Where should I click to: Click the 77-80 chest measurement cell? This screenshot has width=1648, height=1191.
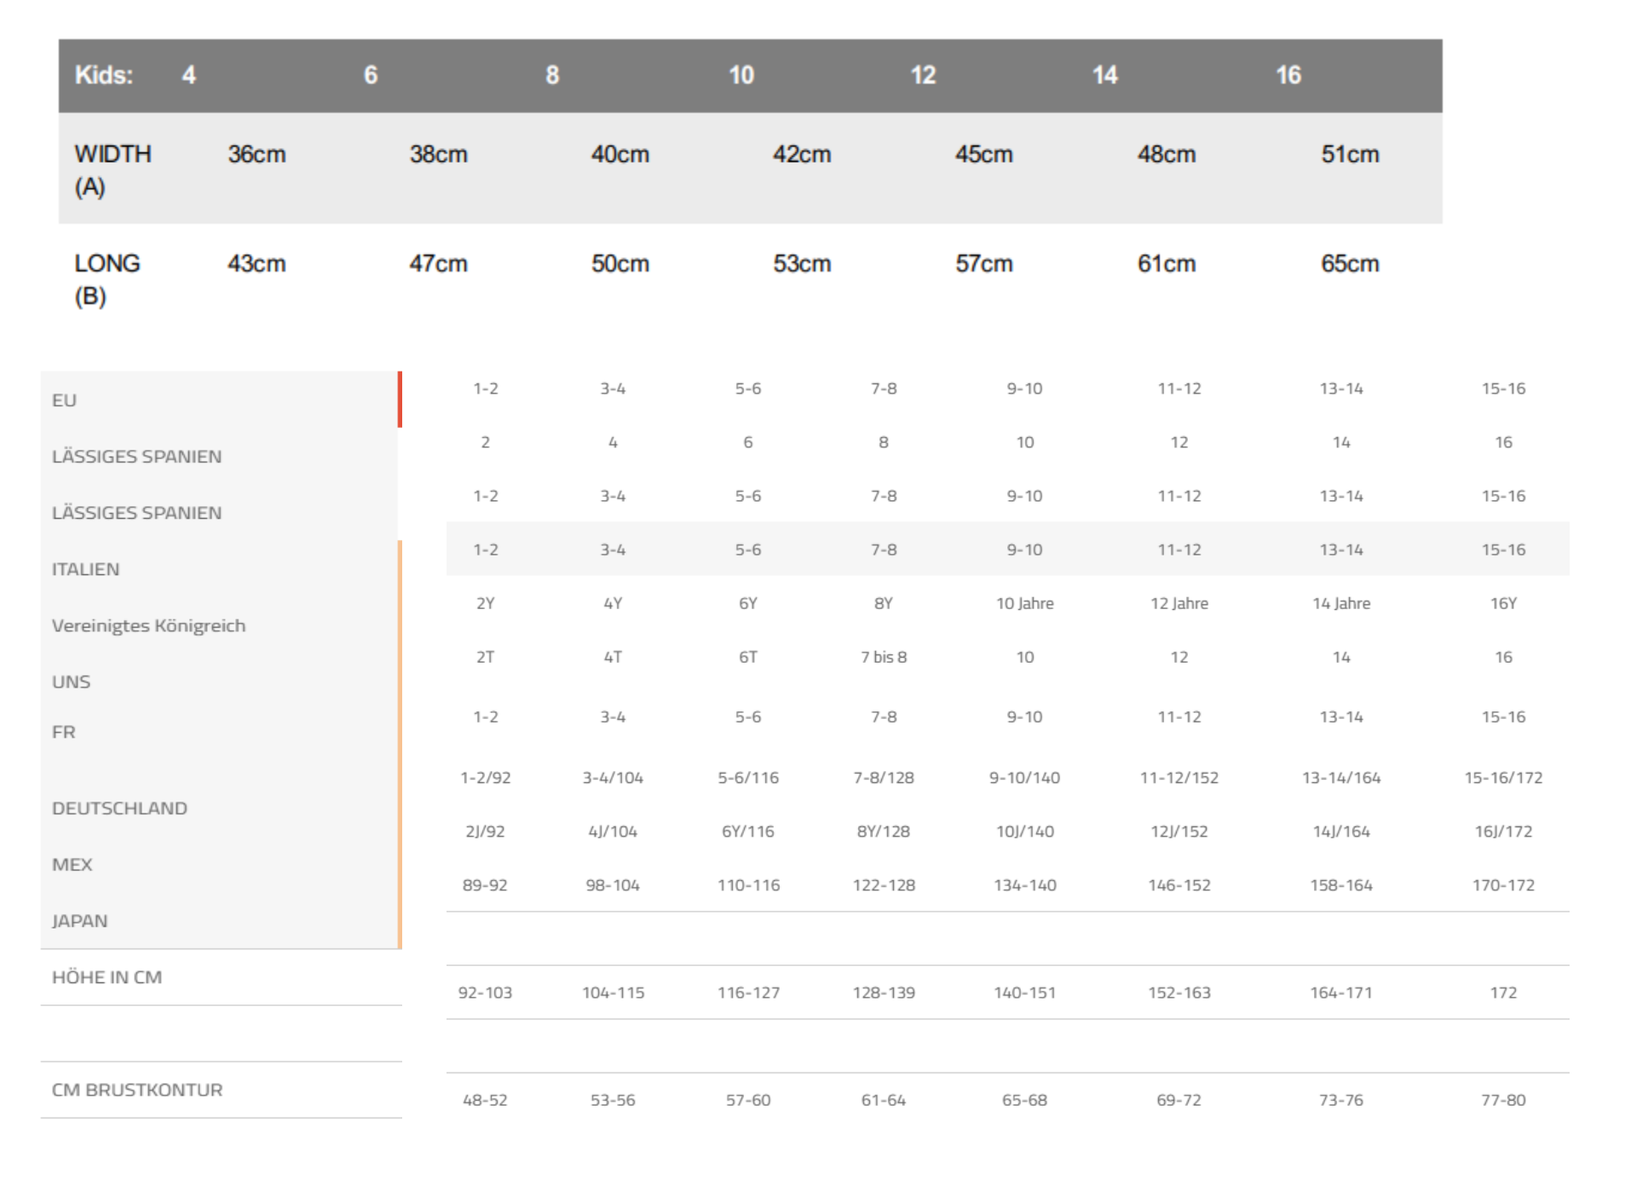point(1503,1100)
